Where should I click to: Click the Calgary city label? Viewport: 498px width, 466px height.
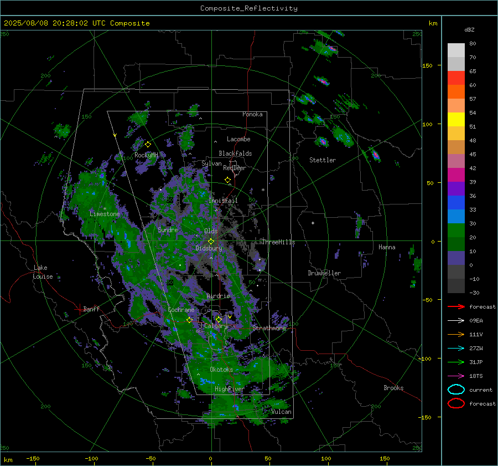point(216,326)
